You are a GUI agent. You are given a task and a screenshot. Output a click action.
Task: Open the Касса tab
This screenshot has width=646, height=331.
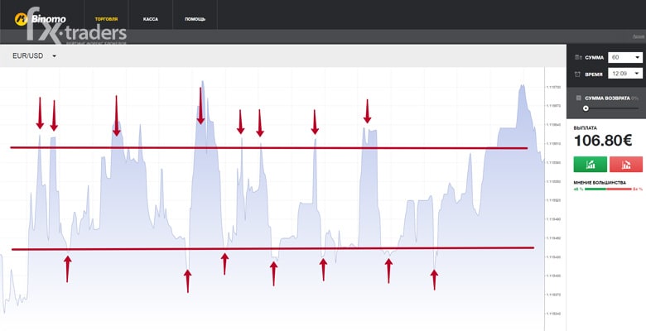click(151, 19)
